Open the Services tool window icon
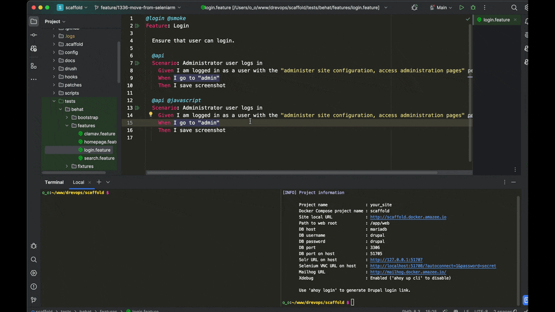The width and height of the screenshot is (555, 312). (x=34, y=273)
